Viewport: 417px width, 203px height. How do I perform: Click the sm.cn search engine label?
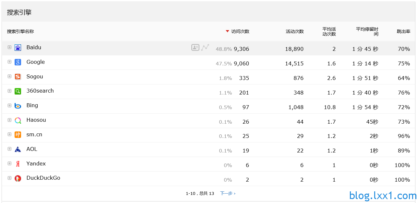tap(34, 134)
